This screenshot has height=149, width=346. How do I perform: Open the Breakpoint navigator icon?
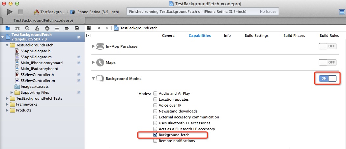click(x=67, y=28)
